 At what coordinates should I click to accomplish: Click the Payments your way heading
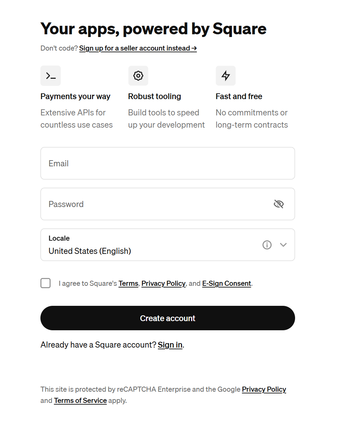75,96
